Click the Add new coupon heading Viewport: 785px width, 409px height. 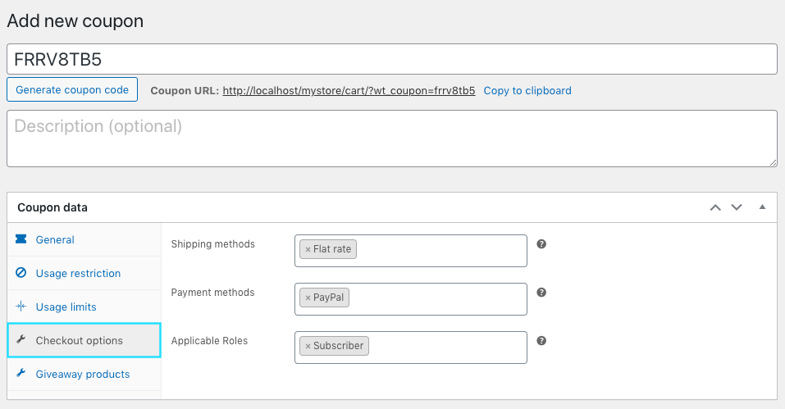click(x=75, y=21)
